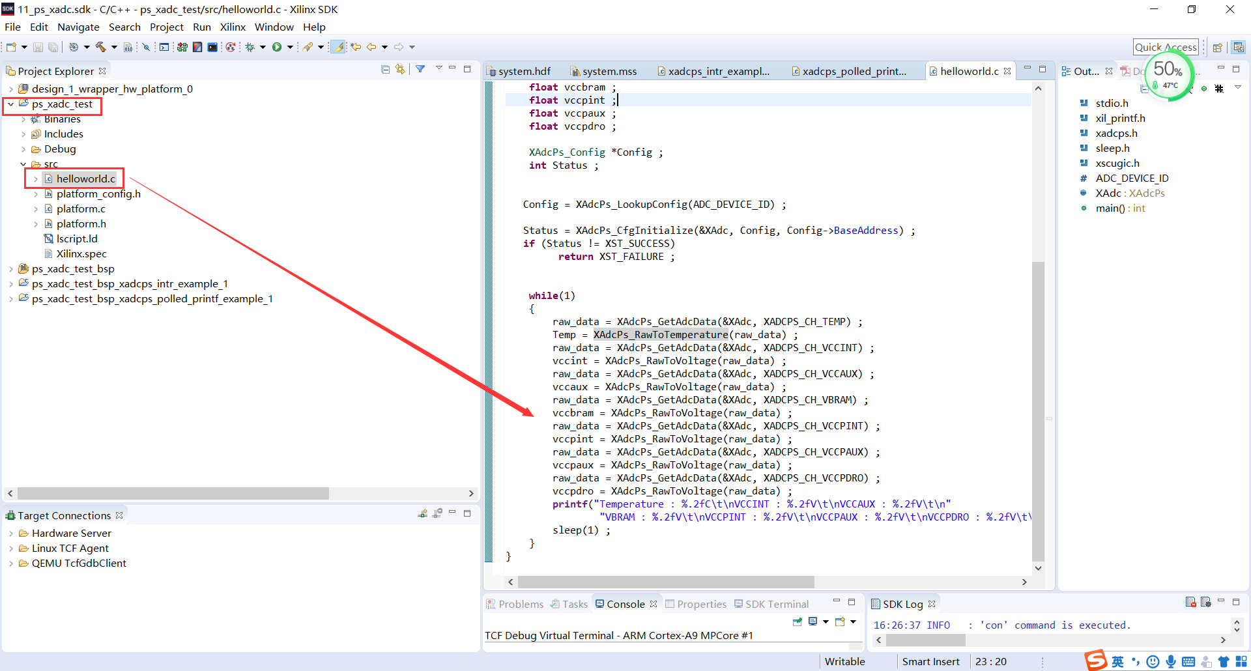Toggle Link with Editor in Project Explorer
Screen dimensions: 1251x671
click(401, 69)
